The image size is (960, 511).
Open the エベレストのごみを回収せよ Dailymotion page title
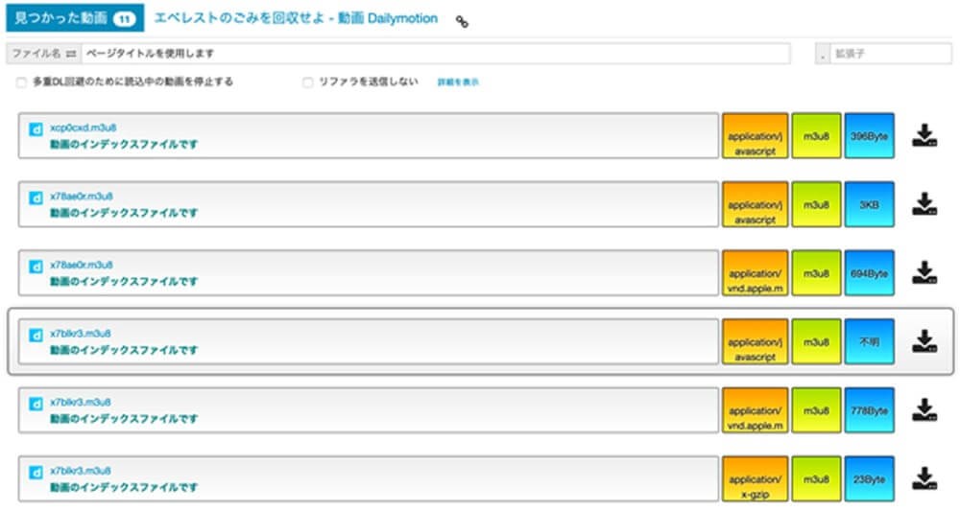[x=296, y=18]
